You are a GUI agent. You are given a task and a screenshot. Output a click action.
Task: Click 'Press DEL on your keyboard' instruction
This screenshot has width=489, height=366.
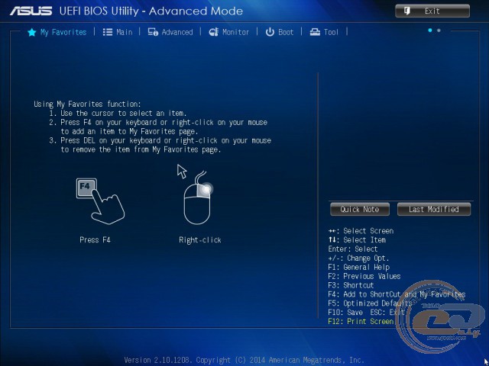(160, 145)
